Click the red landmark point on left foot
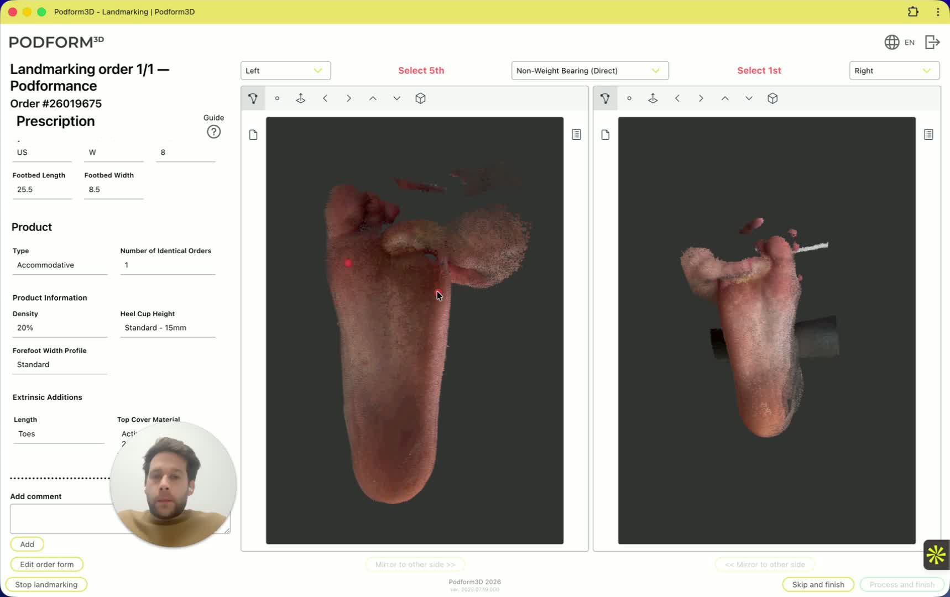Screen dimensions: 950x597 click(348, 263)
